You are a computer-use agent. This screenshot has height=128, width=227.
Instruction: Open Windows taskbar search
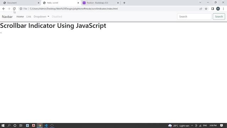pos(9,126)
